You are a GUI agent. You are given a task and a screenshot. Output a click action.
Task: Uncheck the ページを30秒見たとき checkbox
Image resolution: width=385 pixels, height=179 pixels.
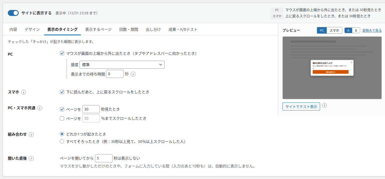coord(62,109)
